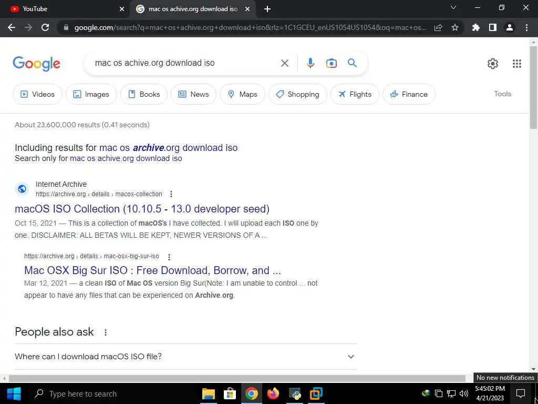Open options for mac-osx-big-sur-iso result
This screenshot has height=404, width=538.
(x=169, y=257)
